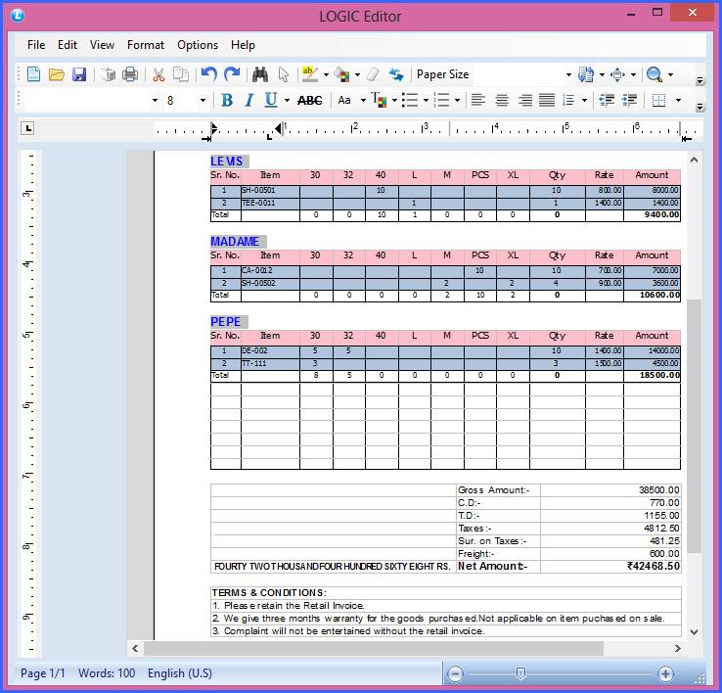Expand the borders dropdown arrow

click(x=678, y=101)
